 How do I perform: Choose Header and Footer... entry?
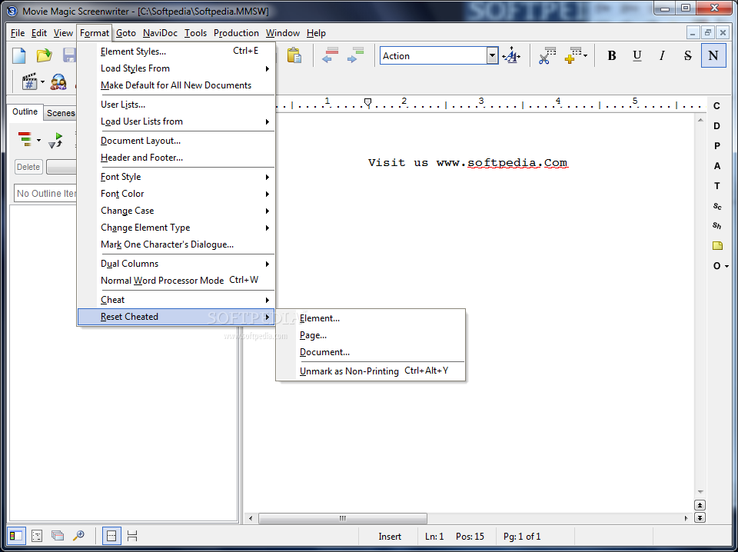tap(175, 158)
